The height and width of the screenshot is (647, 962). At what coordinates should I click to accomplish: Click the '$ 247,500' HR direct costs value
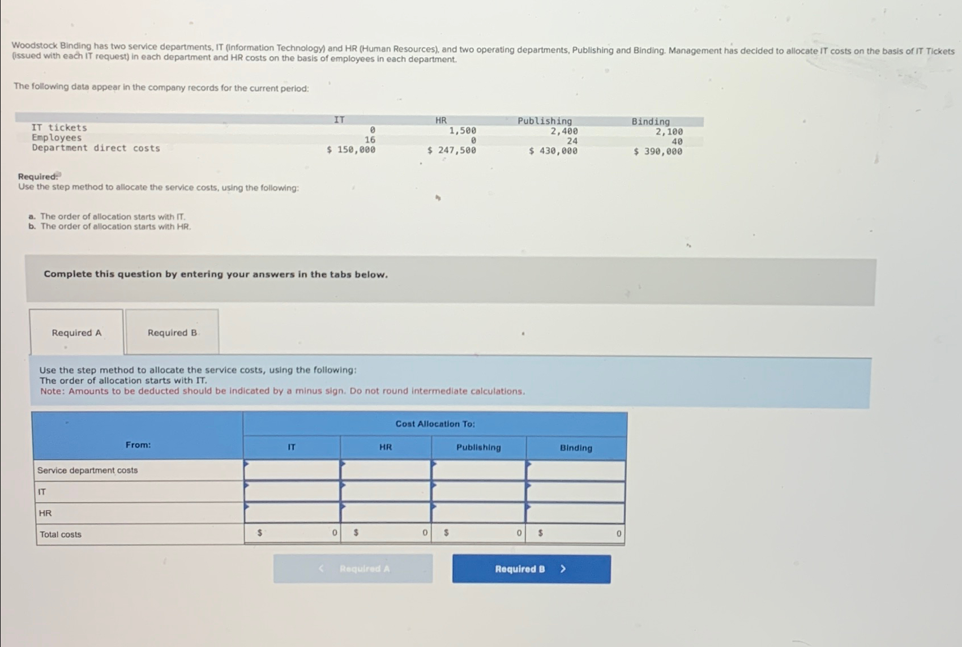451,150
